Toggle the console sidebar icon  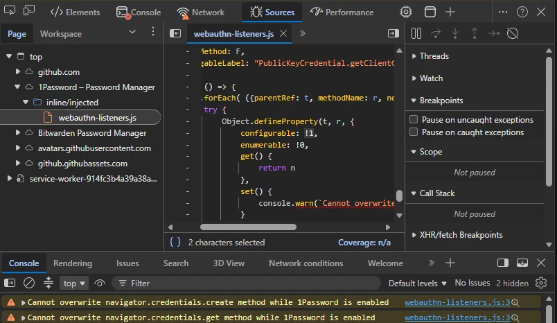[10, 283]
